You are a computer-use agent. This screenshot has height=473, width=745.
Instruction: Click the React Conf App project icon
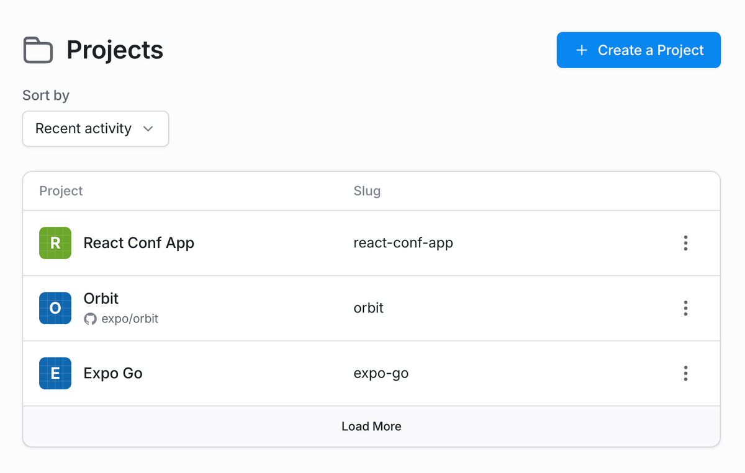pyautogui.click(x=55, y=243)
